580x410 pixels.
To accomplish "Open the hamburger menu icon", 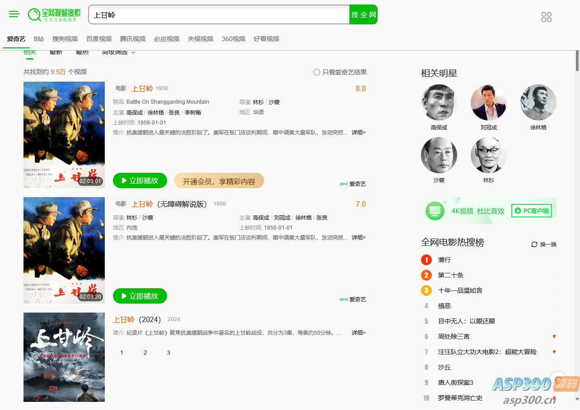I will coord(14,14).
